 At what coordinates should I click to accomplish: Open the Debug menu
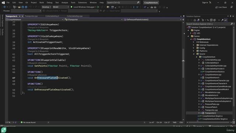[x=49, y=3]
